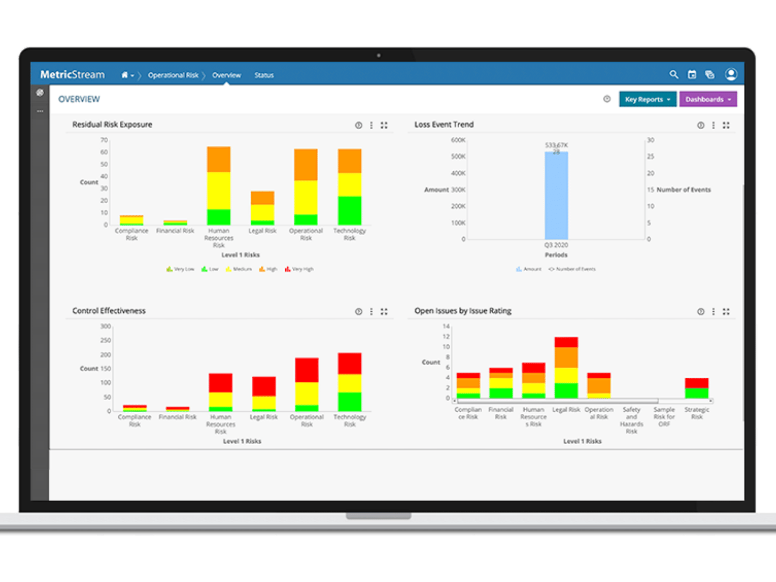Expand the sidebar ellipsis menu

(x=40, y=111)
